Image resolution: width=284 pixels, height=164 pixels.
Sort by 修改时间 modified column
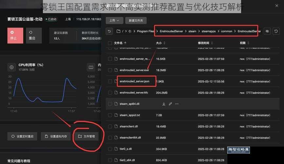205,43
